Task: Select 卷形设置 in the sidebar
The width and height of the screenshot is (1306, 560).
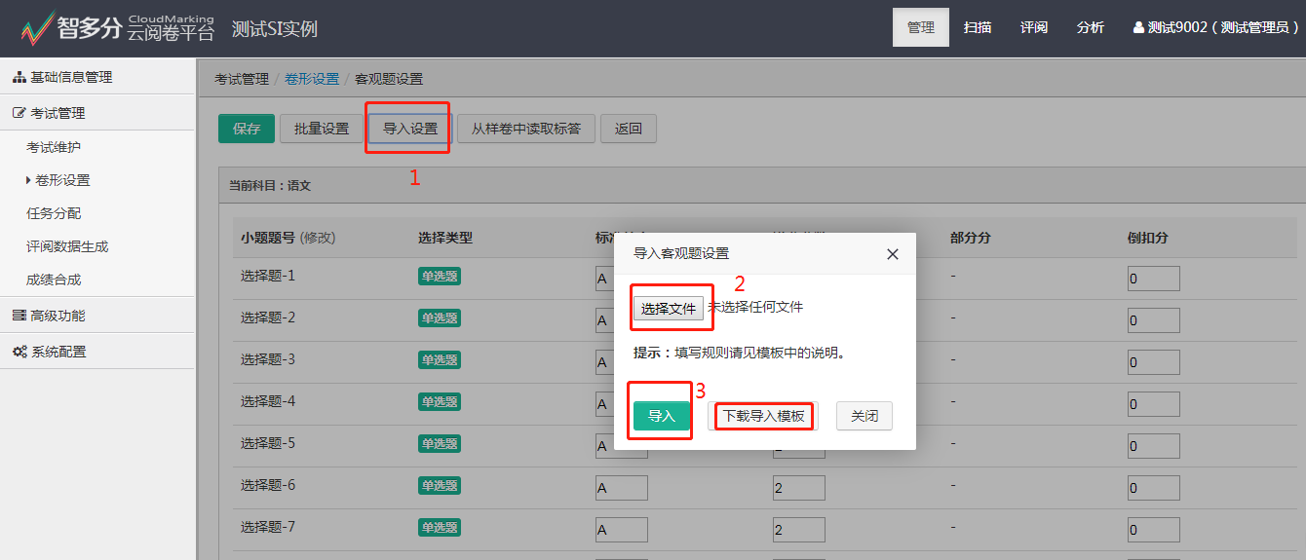Action: tap(62, 180)
